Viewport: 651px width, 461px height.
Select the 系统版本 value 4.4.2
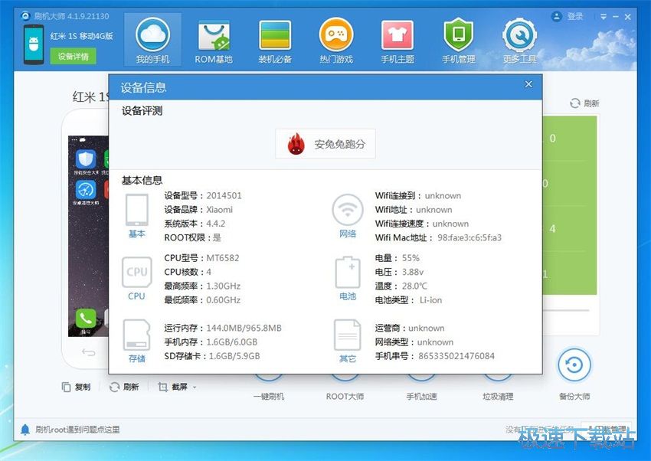pyautogui.click(x=215, y=224)
